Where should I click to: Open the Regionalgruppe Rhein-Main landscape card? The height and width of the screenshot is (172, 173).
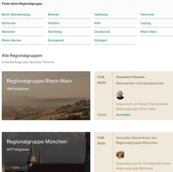46,96
